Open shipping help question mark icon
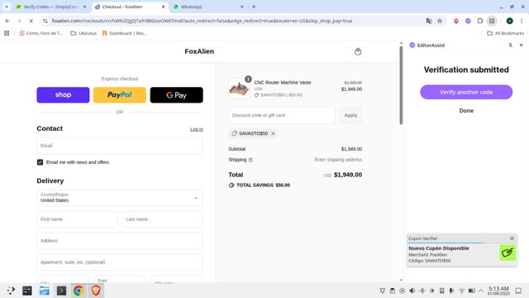 [250, 160]
